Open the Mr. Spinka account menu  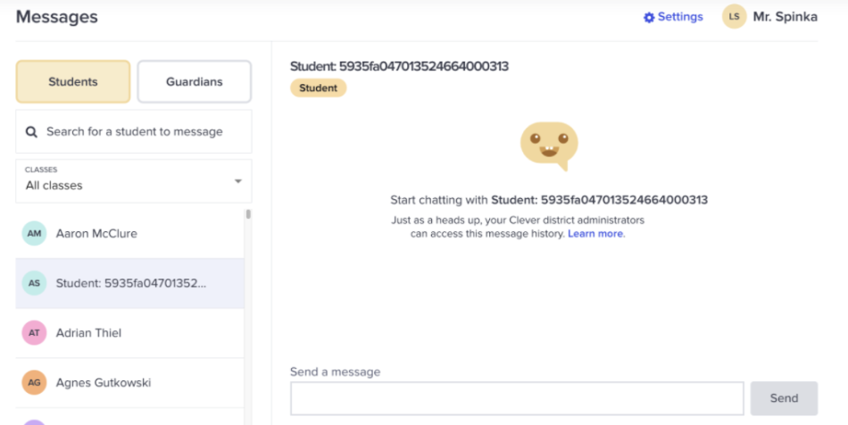[785, 17]
